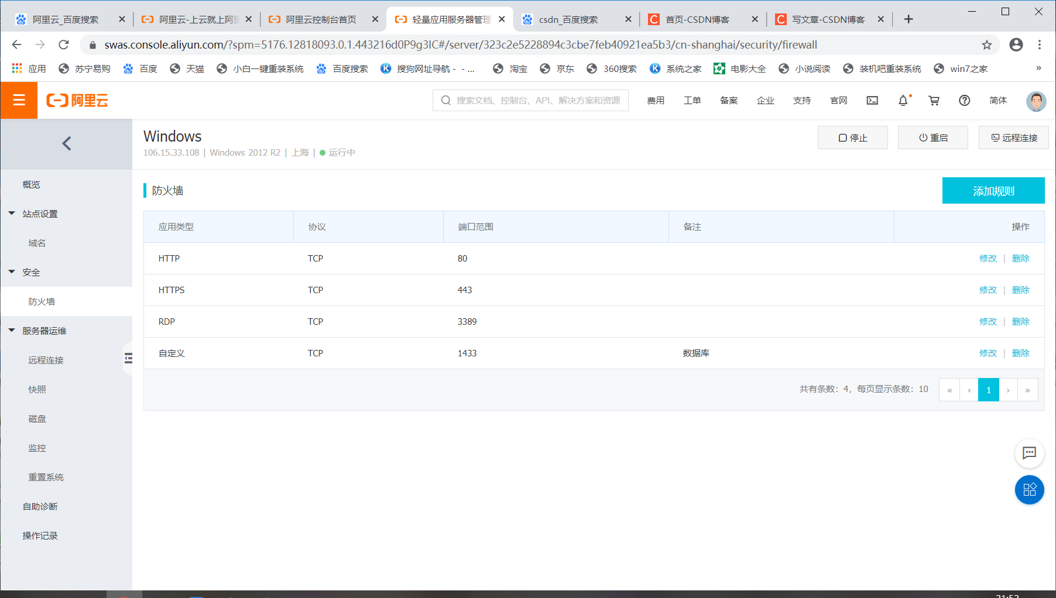Click the Aliyun console search box
The width and height of the screenshot is (1056, 598).
tap(530, 100)
